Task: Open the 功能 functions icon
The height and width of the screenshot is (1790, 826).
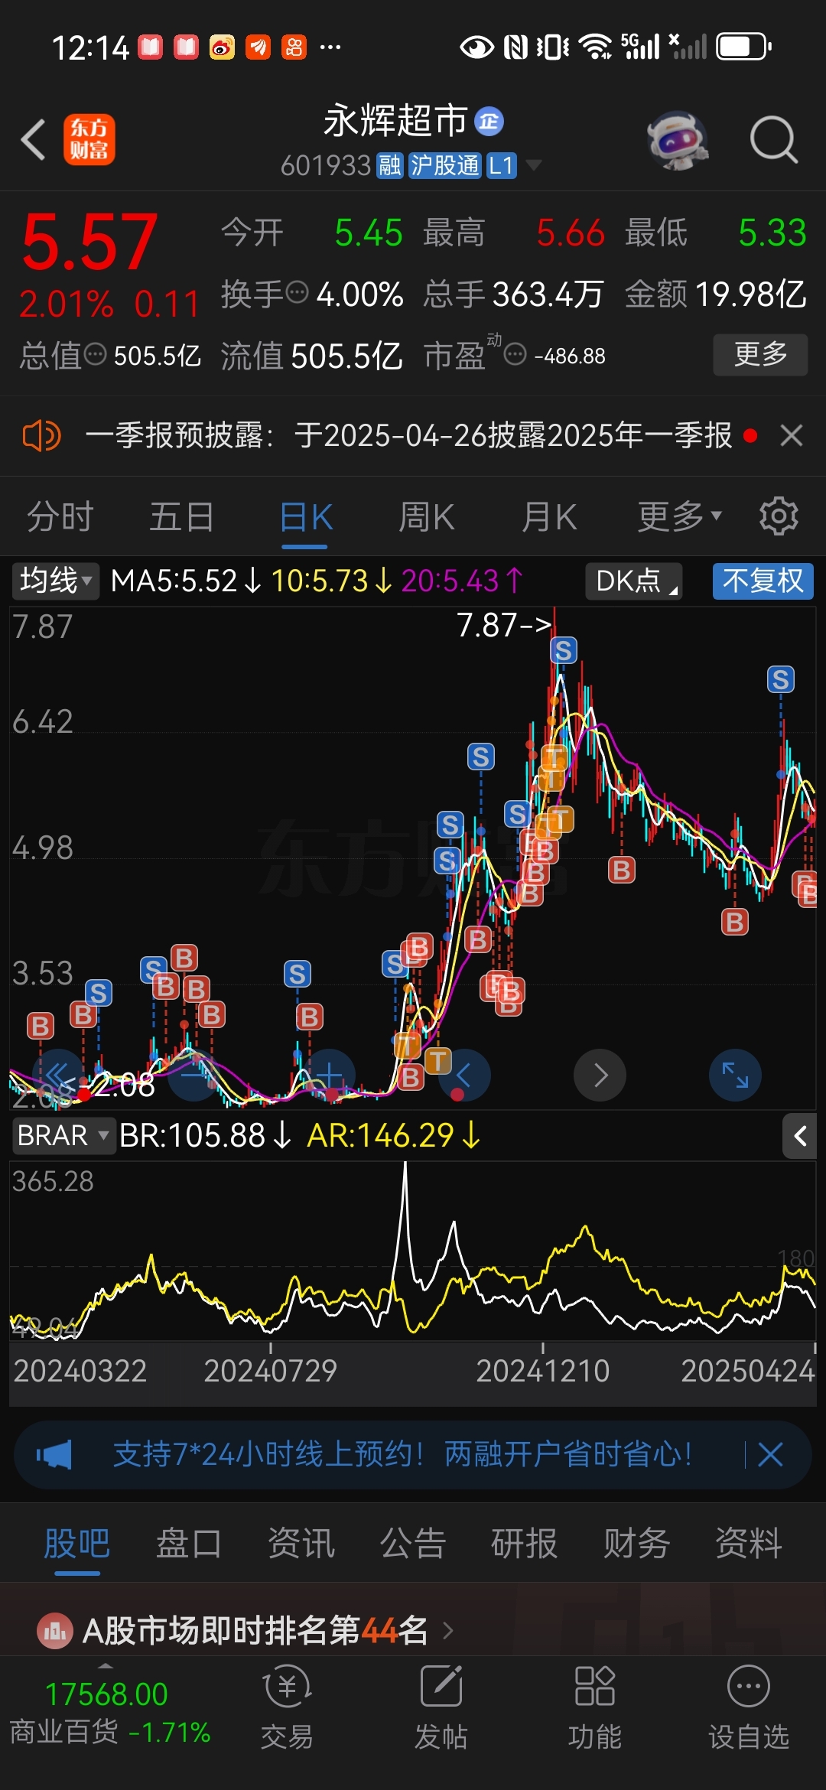Action: (595, 1707)
